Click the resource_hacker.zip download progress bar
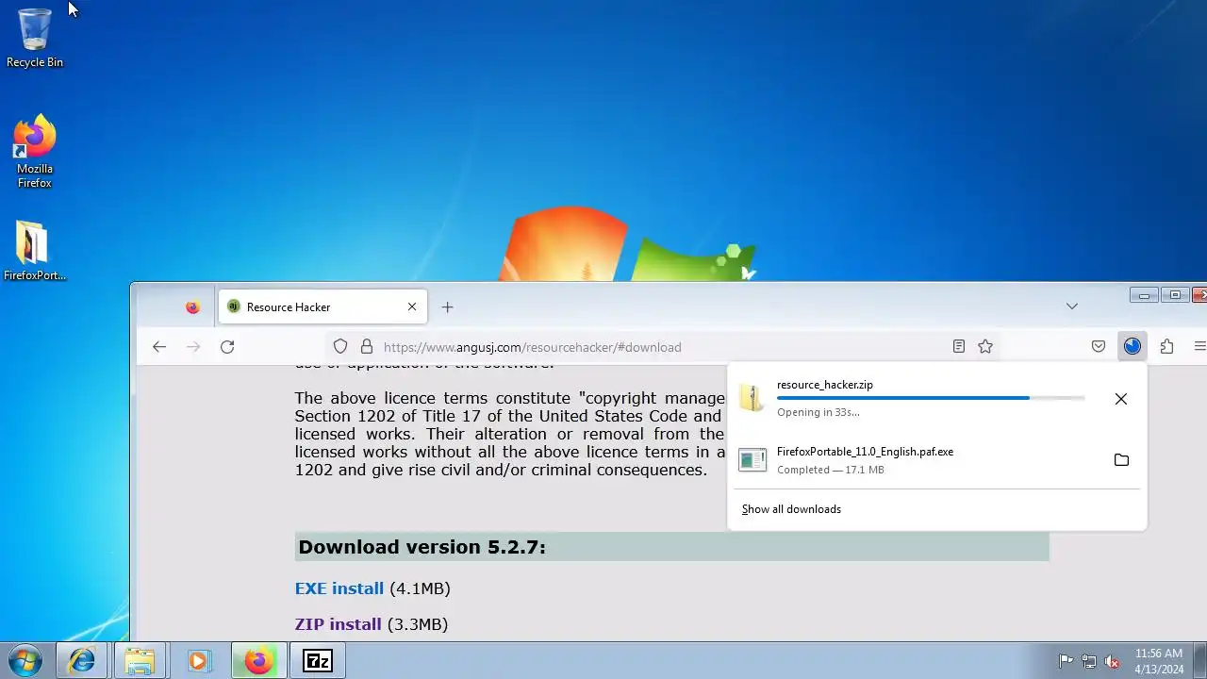1207x679 pixels. click(x=931, y=398)
